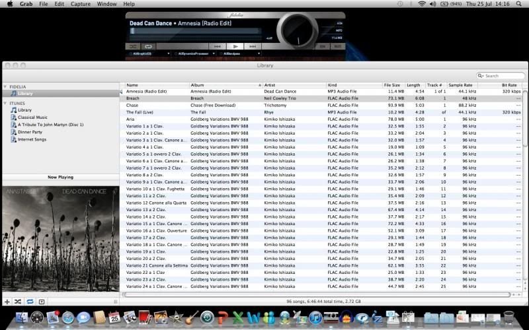This screenshot has width=529, height=330.
Task: Toggle the library repeat button at bottom
Action: [30, 302]
